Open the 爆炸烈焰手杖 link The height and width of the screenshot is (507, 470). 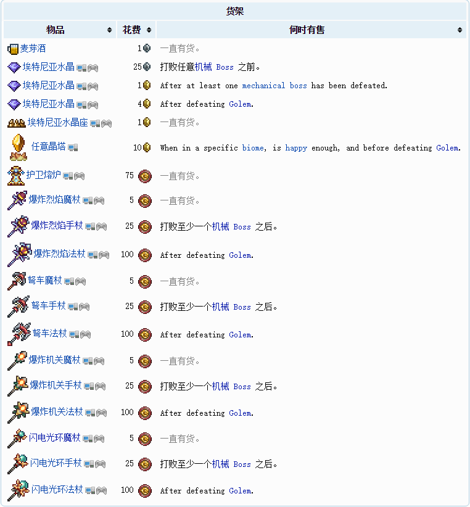(x=57, y=225)
